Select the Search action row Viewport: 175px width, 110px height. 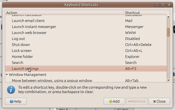coord(17,63)
